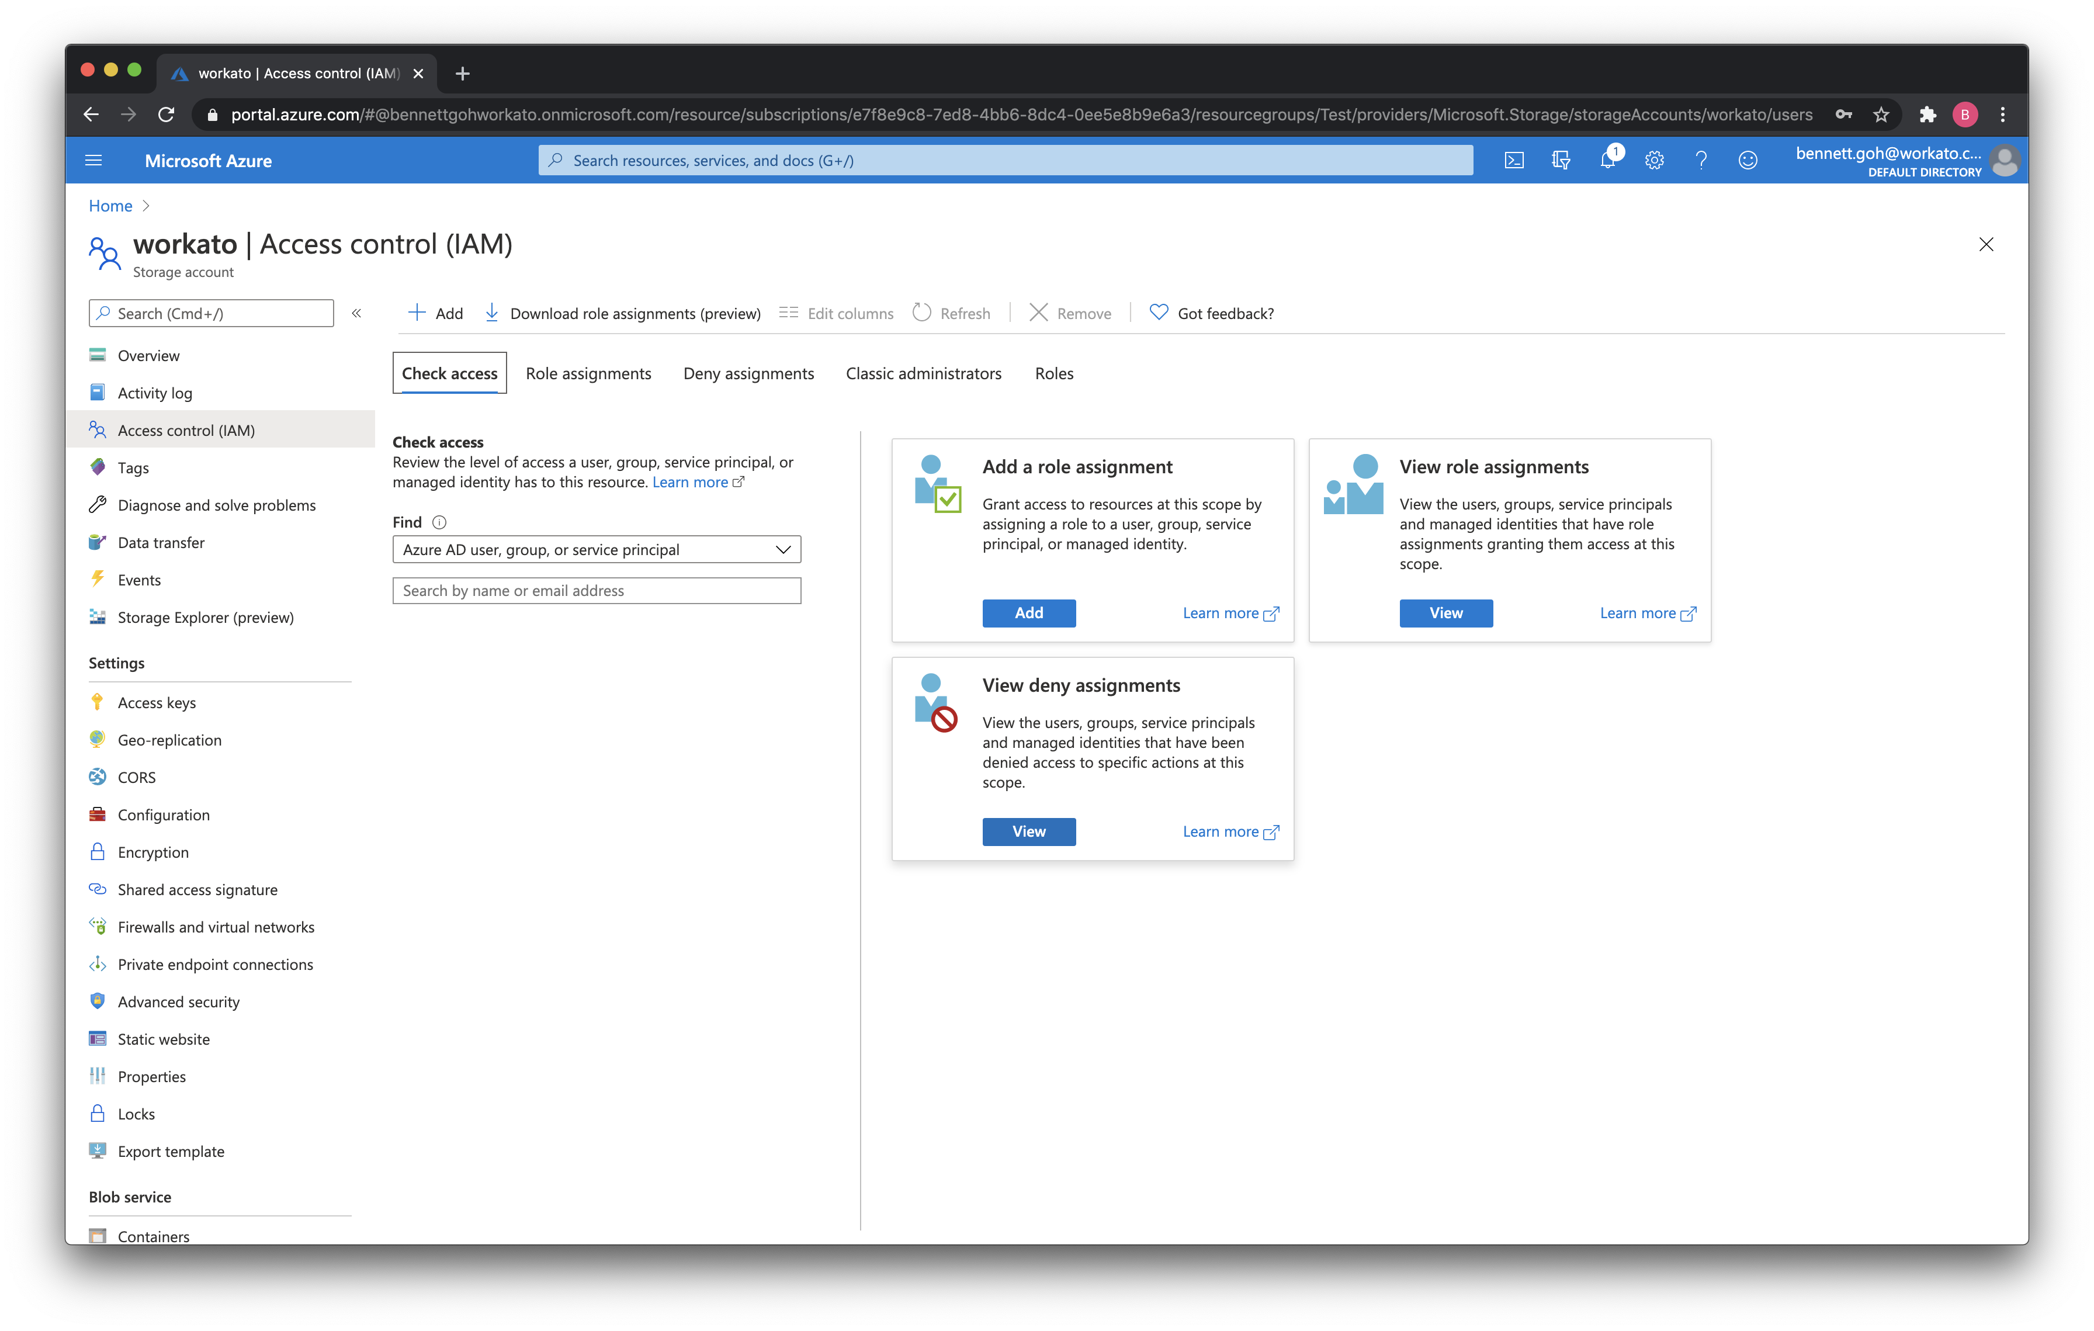This screenshot has width=2094, height=1331.
Task: Click the Overview sidebar icon
Action: [99, 354]
